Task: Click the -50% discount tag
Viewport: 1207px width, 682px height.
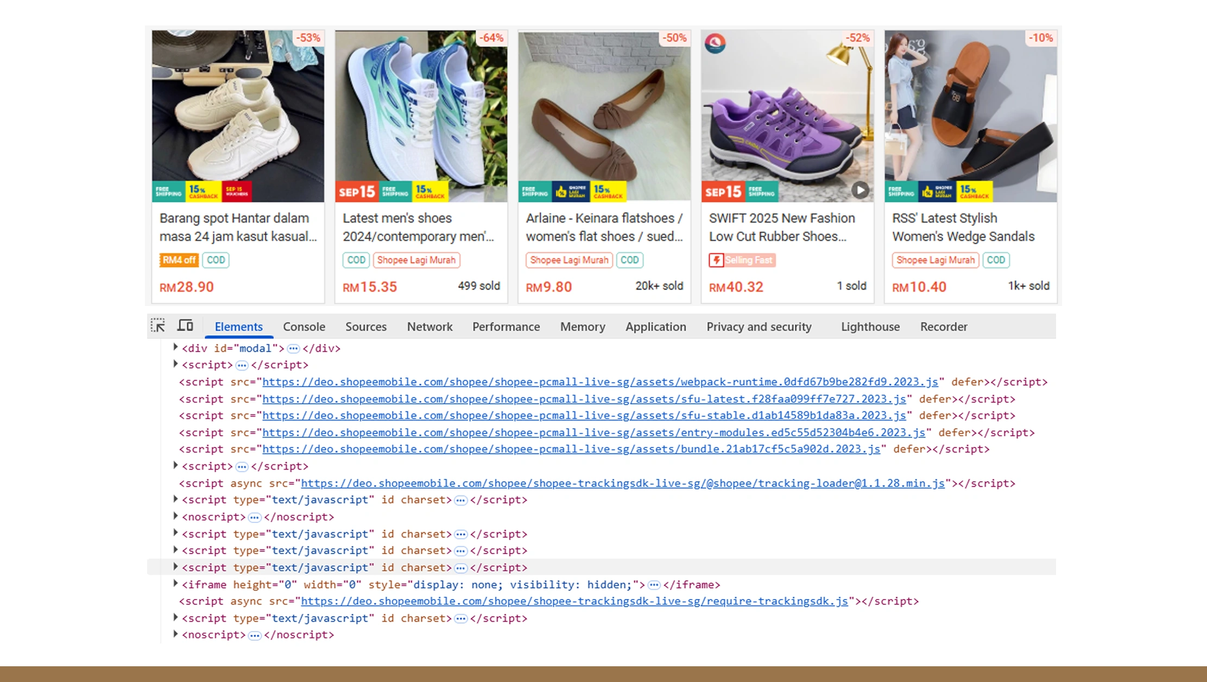Action: point(674,38)
